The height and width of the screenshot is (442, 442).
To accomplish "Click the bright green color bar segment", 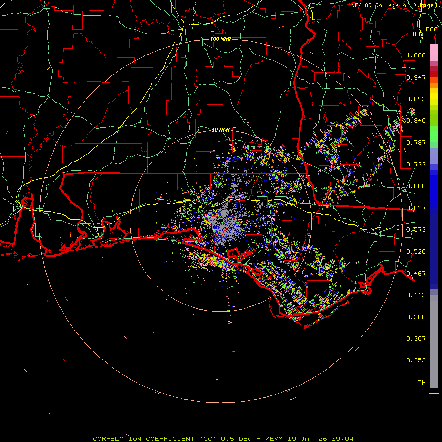I will coord(434,134).
